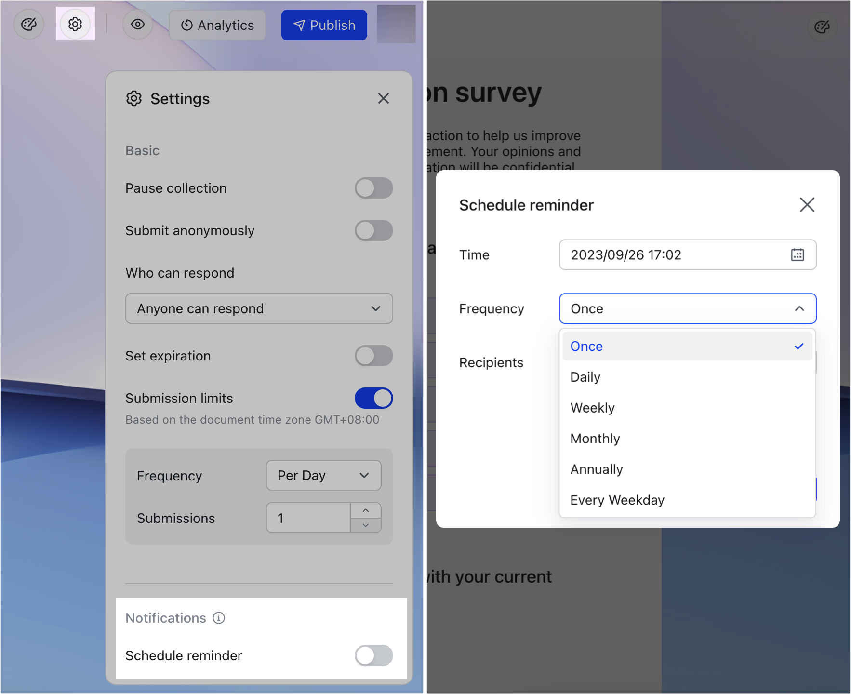The image size is (851, 694).
Task: Open the theme customization palette icon
Action: pyautogui.click(x=28, y=25)
